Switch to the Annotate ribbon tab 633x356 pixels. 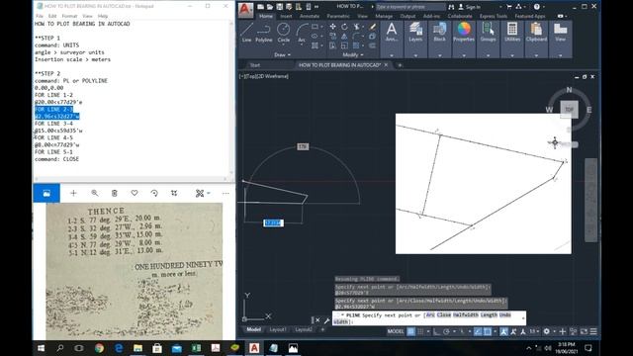coord(310,16)
